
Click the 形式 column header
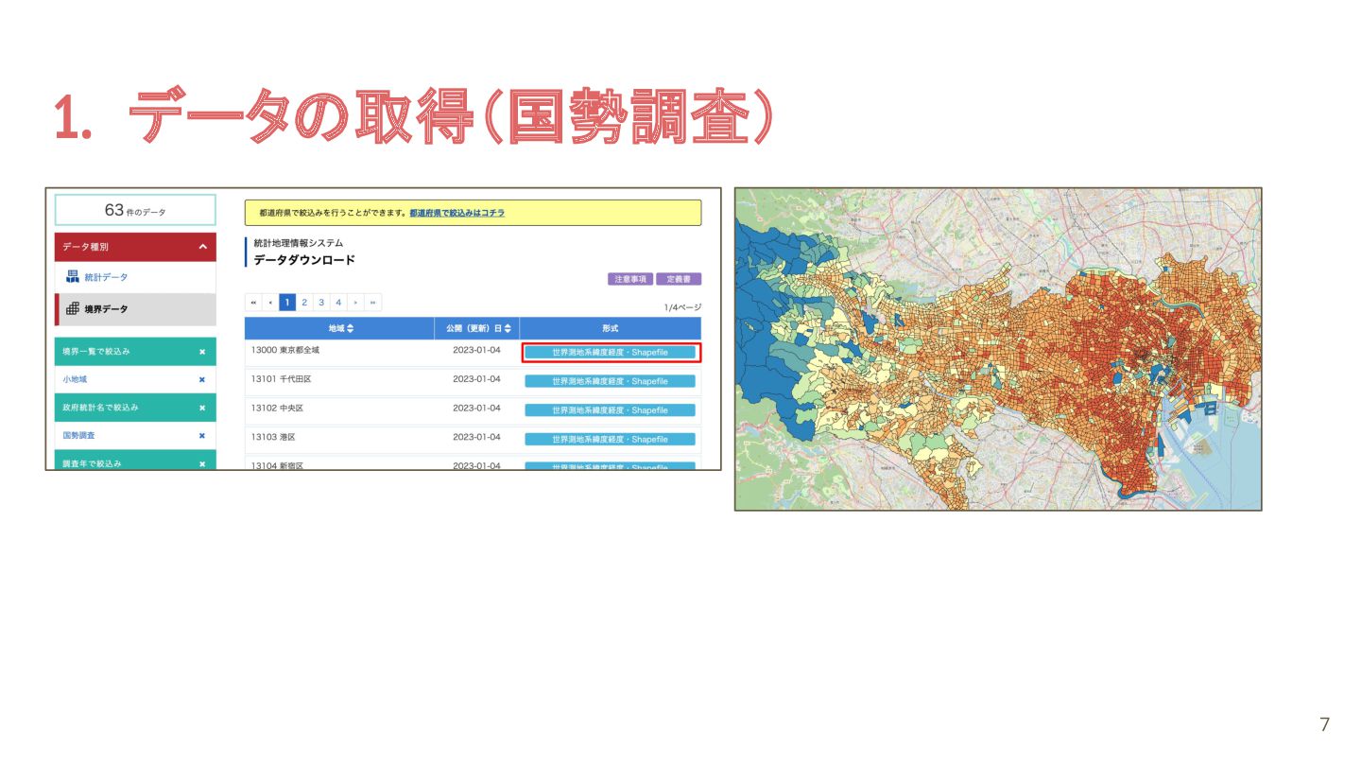tap(611, 328)
